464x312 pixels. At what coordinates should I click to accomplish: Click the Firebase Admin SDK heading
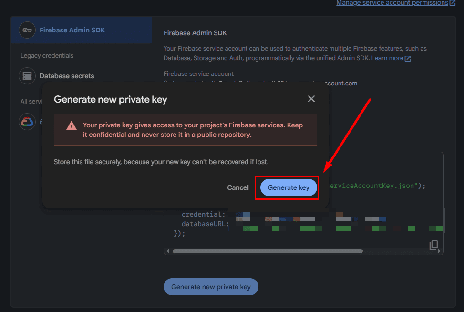196,33
